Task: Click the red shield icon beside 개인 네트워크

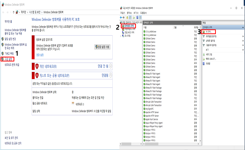Action: pos(37,66)
